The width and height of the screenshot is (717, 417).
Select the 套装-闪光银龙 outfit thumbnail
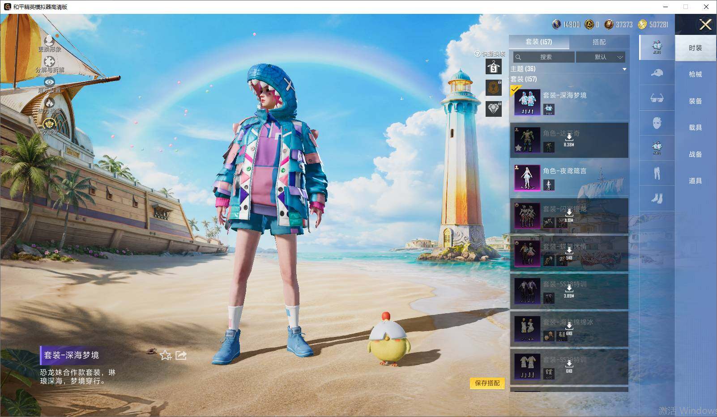click(x=527, y=216)
